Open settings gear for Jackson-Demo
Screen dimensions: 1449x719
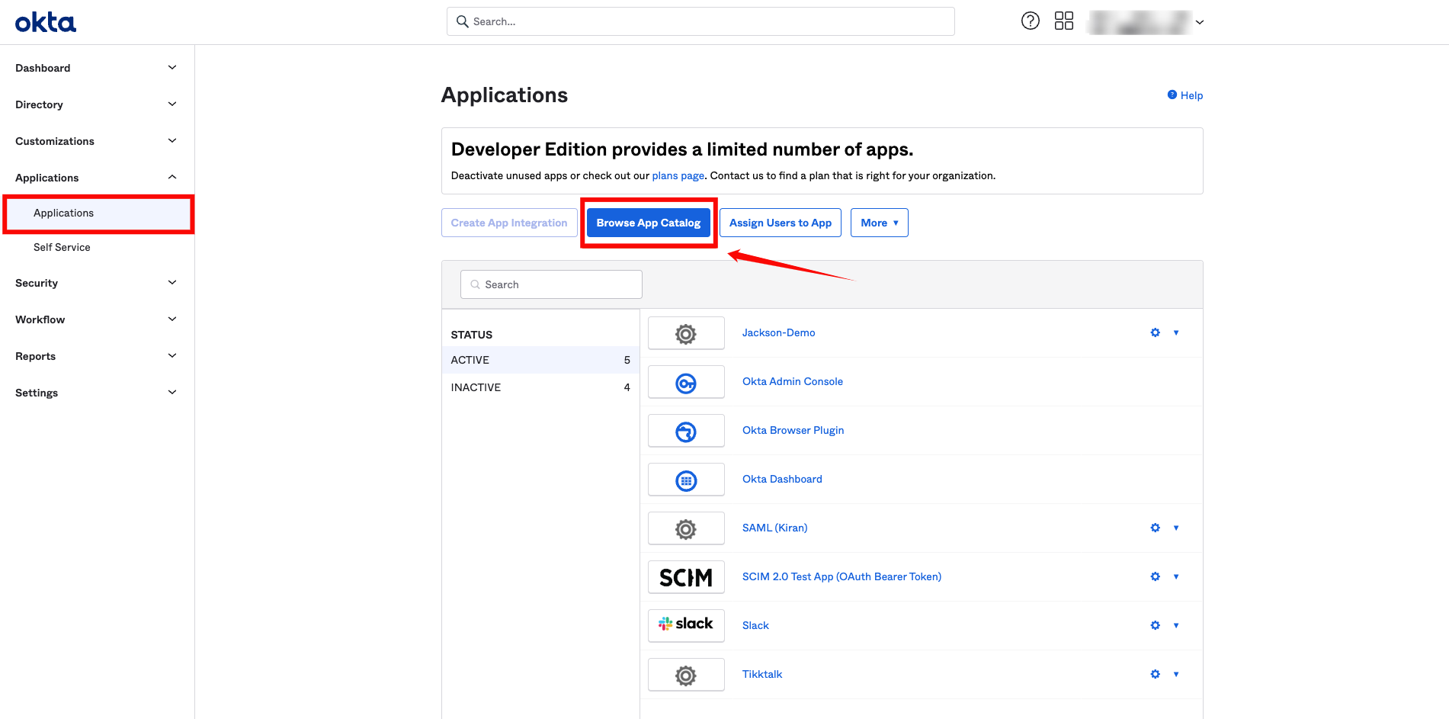coord(1155,332)
